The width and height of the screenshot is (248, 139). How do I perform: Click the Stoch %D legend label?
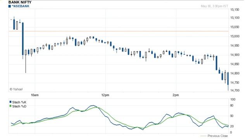(19, 107)
